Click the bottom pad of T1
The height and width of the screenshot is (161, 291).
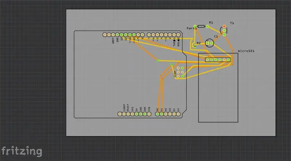(x=224, y=35)
